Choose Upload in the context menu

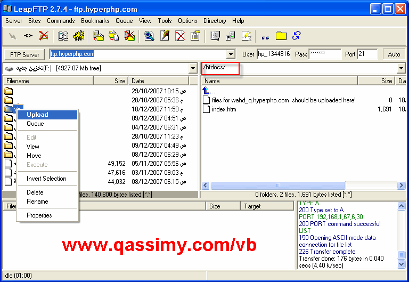tap(47, 115)
